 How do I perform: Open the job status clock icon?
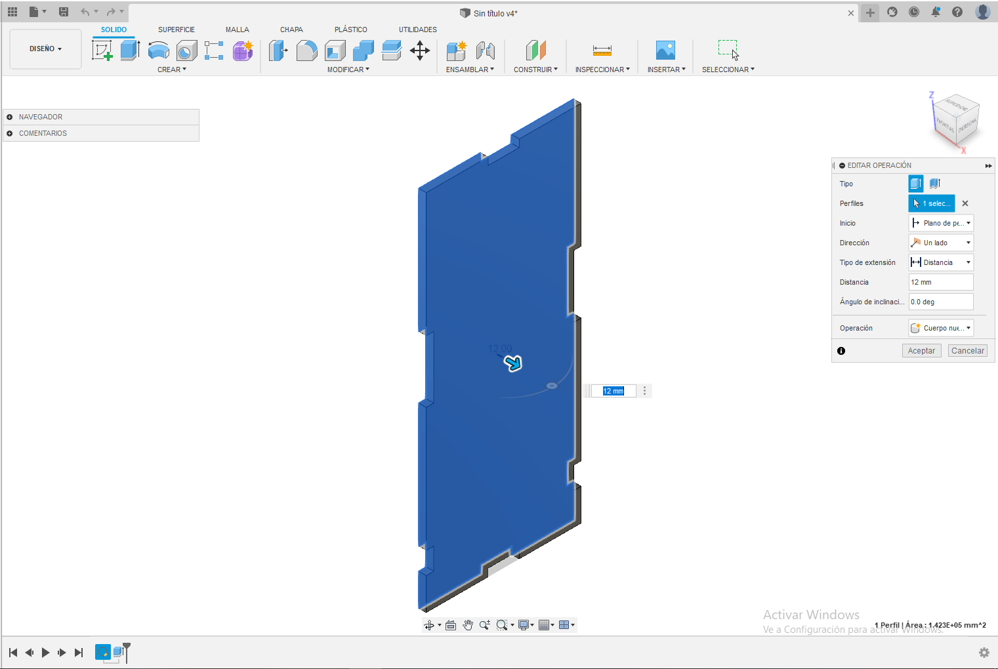(914, 12)
